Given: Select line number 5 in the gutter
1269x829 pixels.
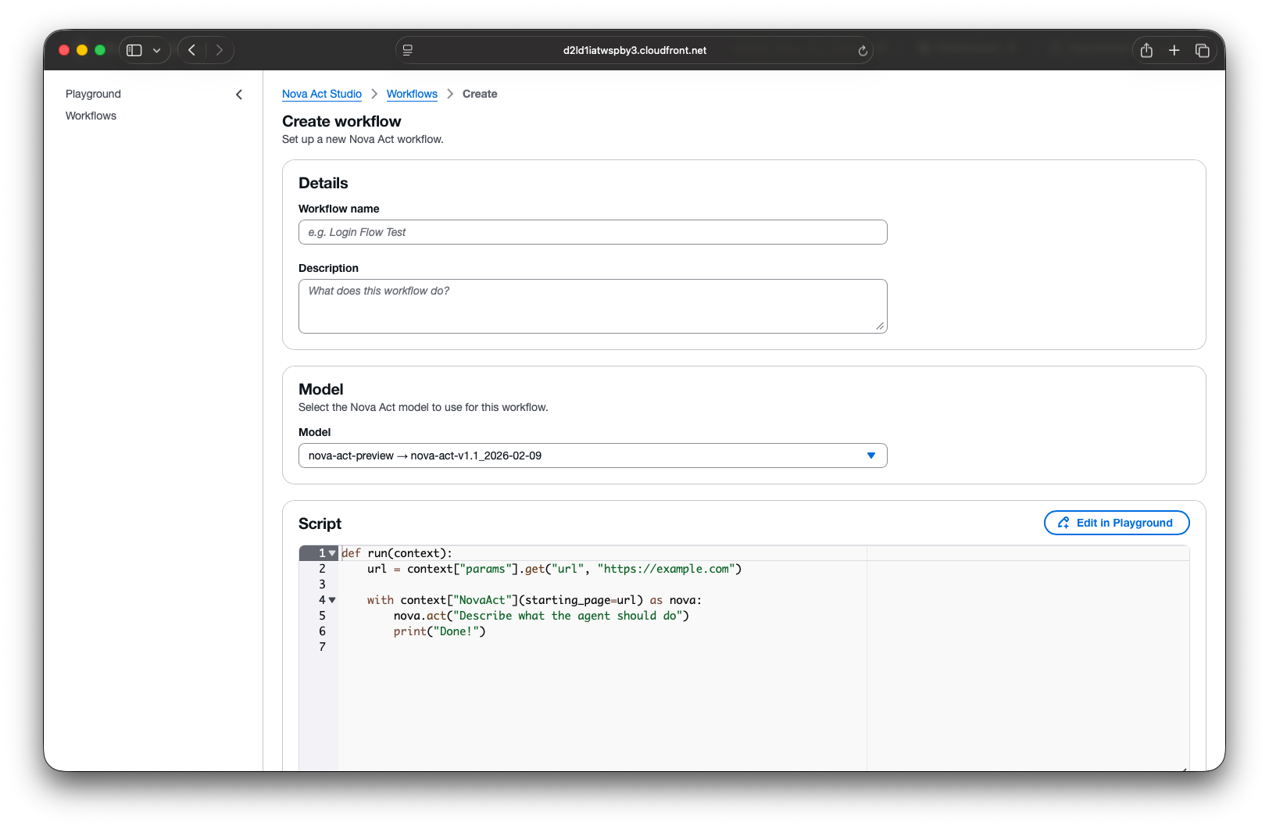Looking at the screenshot, I should 322,616.
